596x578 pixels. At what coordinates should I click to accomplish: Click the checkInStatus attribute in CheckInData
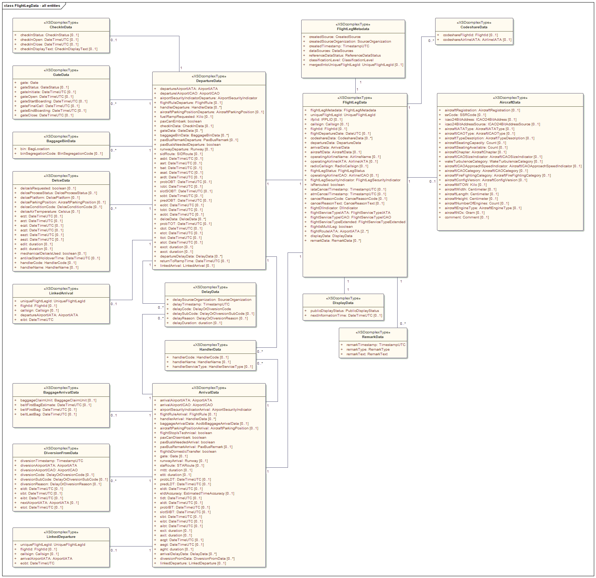49,35
